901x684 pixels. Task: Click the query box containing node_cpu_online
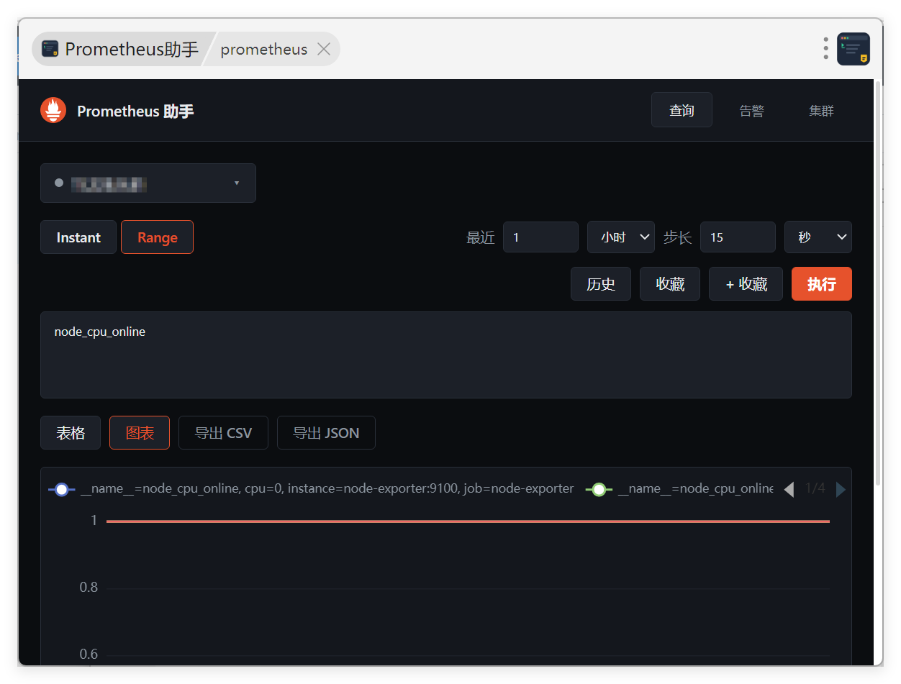(x=446, y=355)
